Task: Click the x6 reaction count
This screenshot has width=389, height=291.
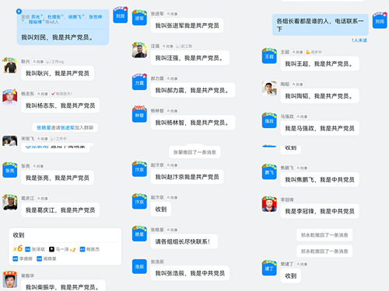Action: (18, 248)
